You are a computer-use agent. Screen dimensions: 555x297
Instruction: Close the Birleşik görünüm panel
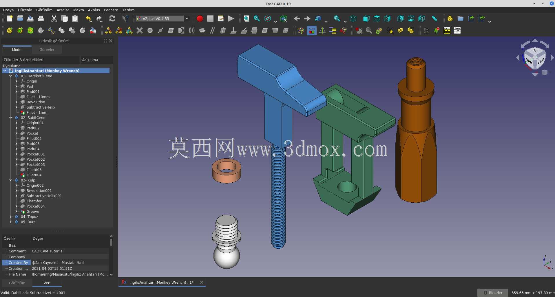(111, 41)
